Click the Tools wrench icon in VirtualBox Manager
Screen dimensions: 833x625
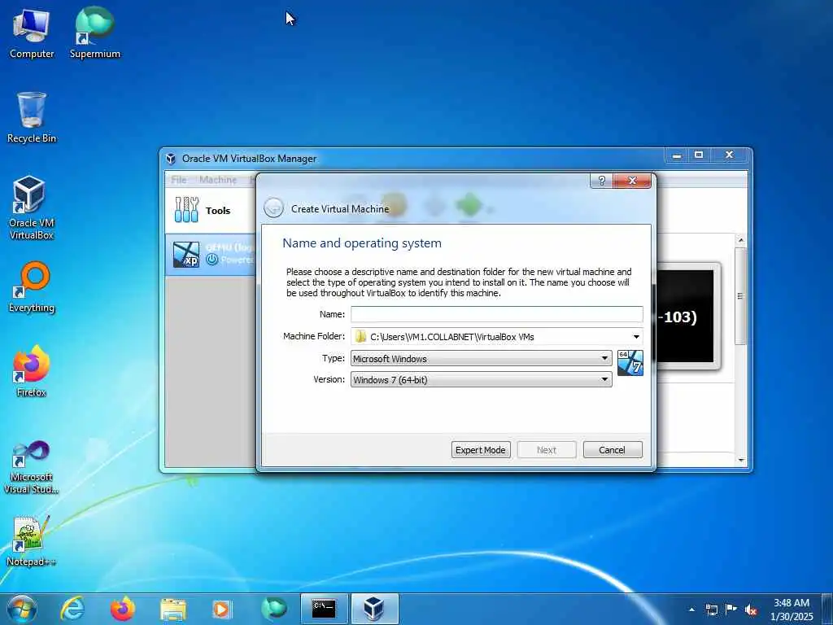point(186,210)
